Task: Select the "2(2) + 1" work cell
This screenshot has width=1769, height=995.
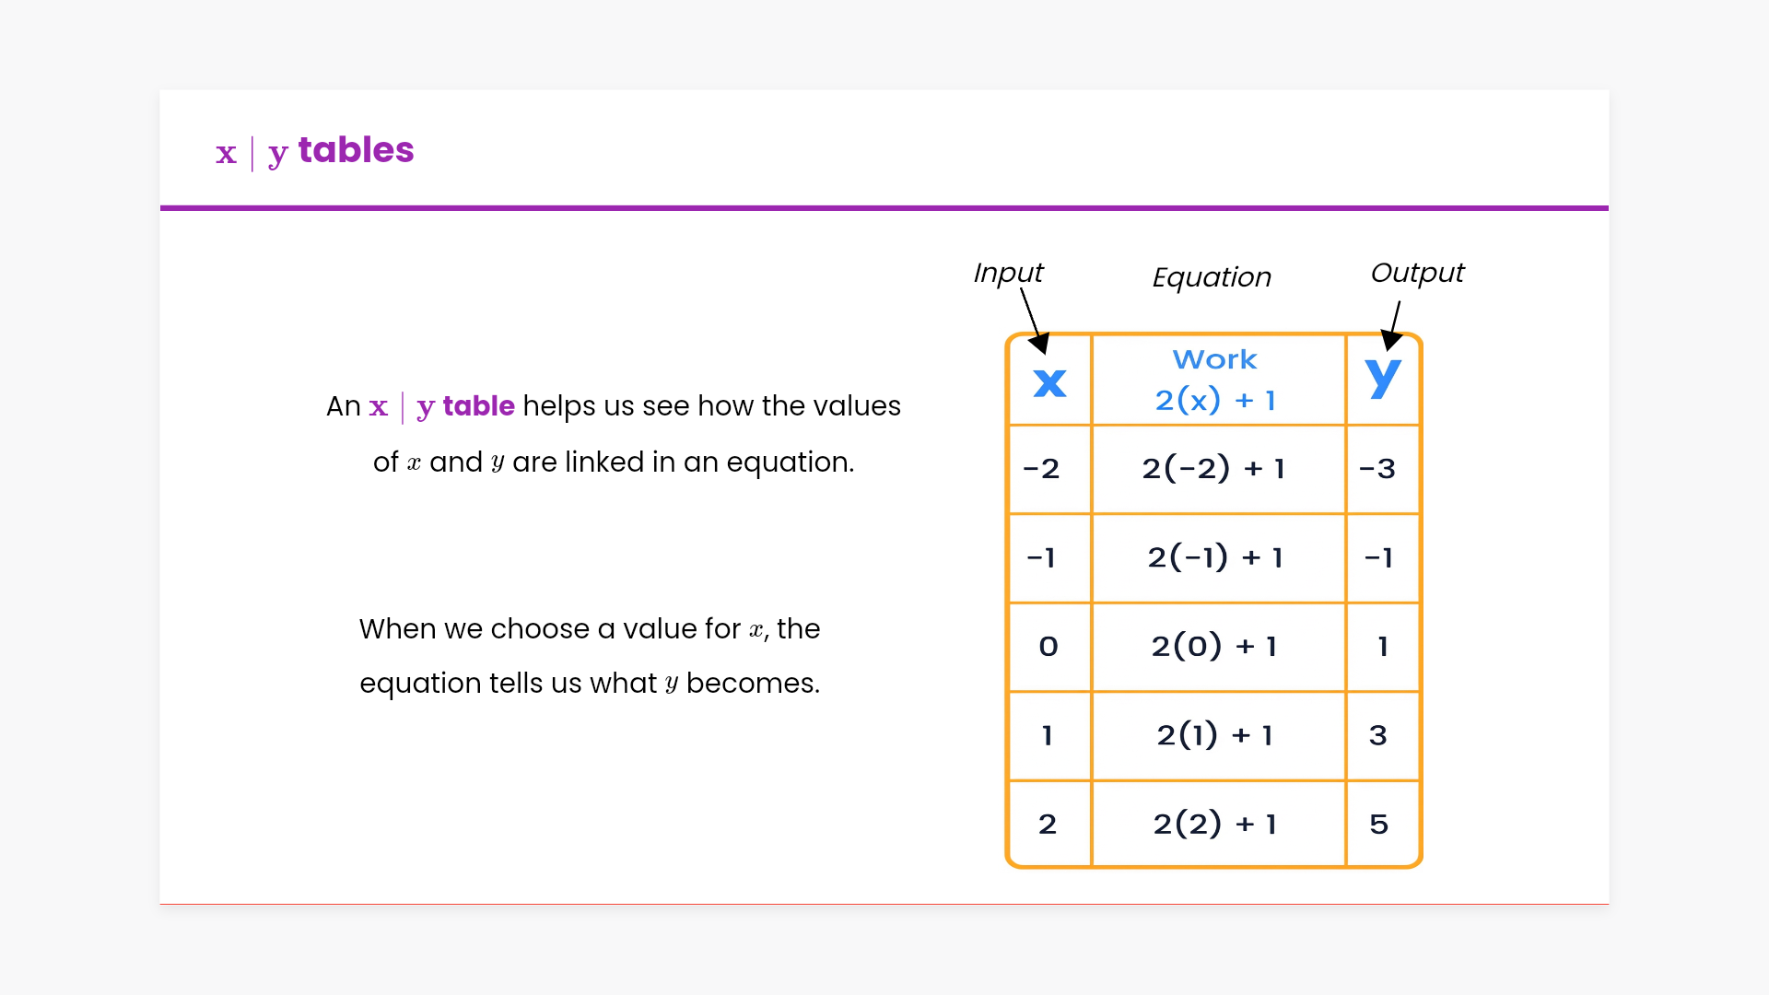Action: [x=1214, y=824]
